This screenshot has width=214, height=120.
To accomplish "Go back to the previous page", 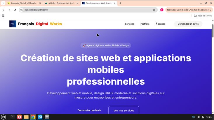I will click(x=4, y=10).
